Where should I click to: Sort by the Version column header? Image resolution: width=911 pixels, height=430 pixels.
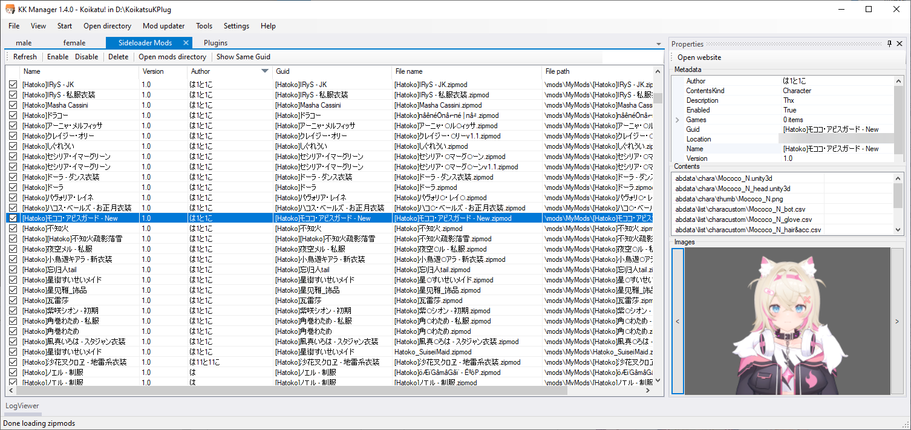click(163, 71)
